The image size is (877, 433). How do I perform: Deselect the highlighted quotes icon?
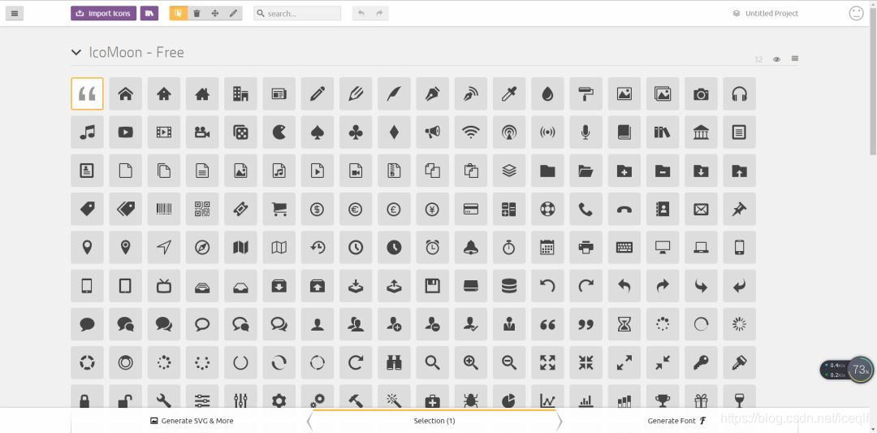coord(87,94)
